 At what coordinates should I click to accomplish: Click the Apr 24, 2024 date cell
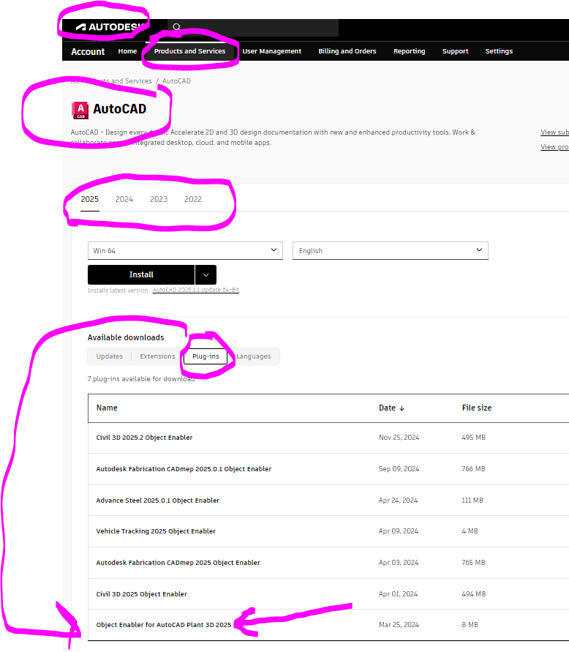point(398,501)
